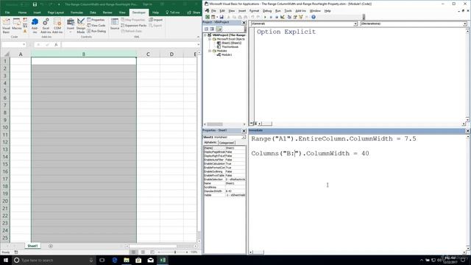The height and width of the screenshot is (265, 471).
Task: Click the Share button in Excel
Action: (x=194, y=13)
